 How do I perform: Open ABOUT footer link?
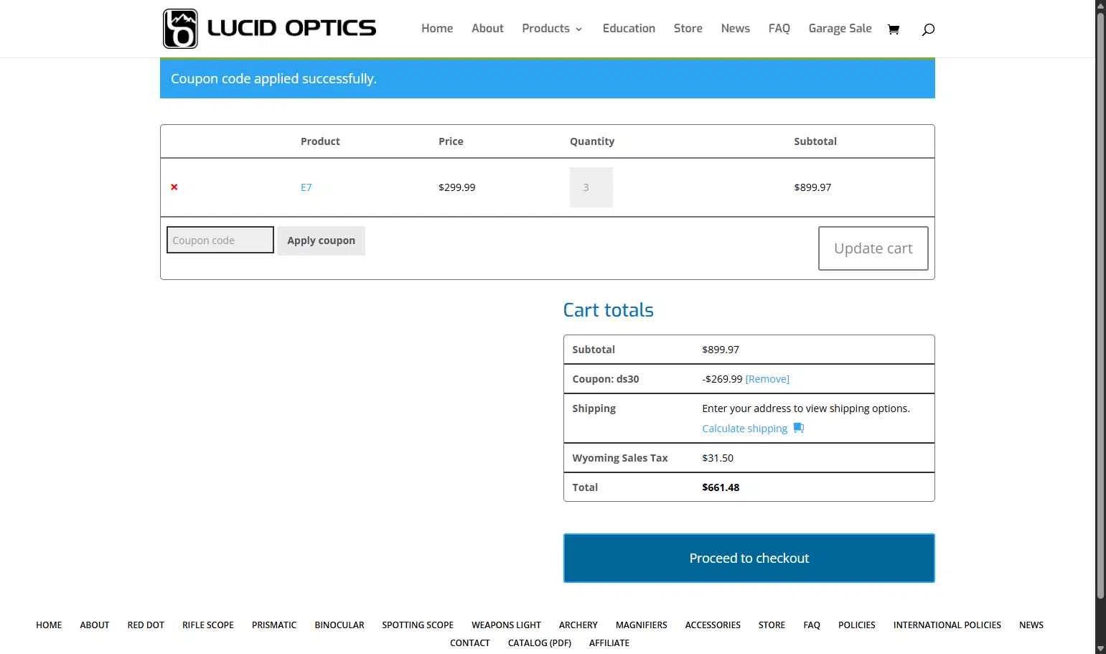[95, 625]
